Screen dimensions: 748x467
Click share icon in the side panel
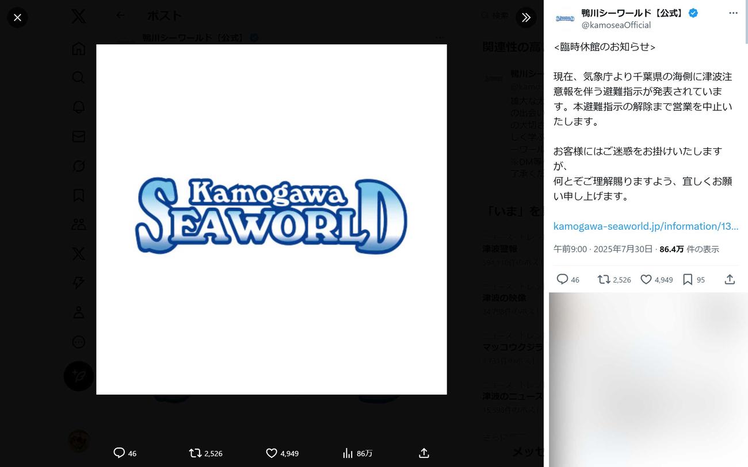pyautogui.click(x=730, y=280)
